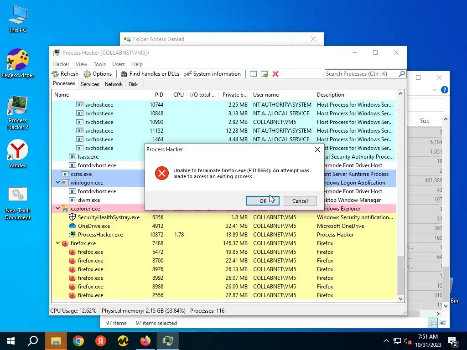This screenshot has width=467, height=350.
Task: Switch to the Services tab
Action: (x=90, y=84)
